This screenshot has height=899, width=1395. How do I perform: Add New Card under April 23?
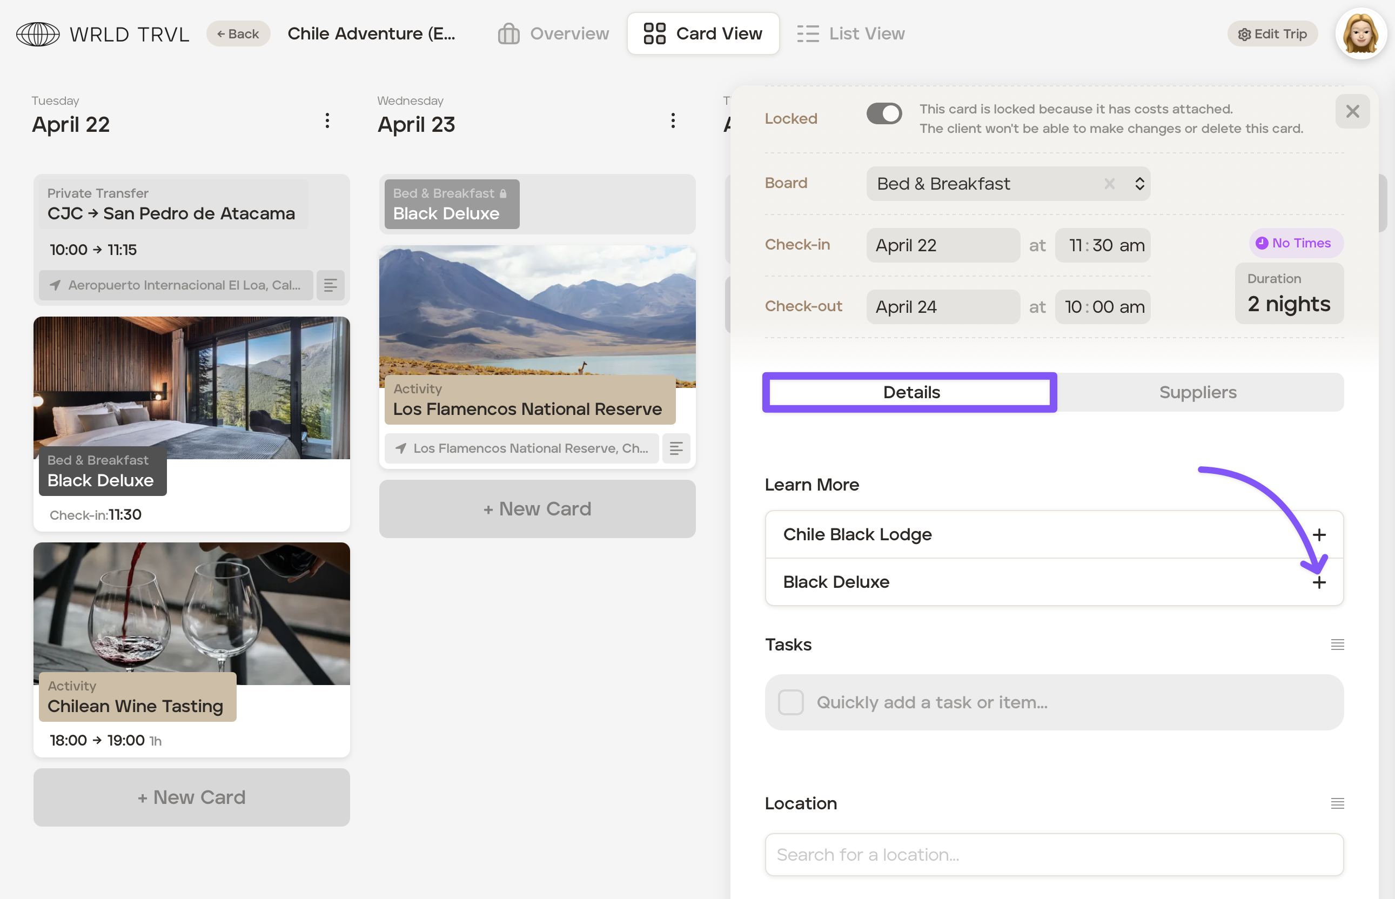pos(537,508)
